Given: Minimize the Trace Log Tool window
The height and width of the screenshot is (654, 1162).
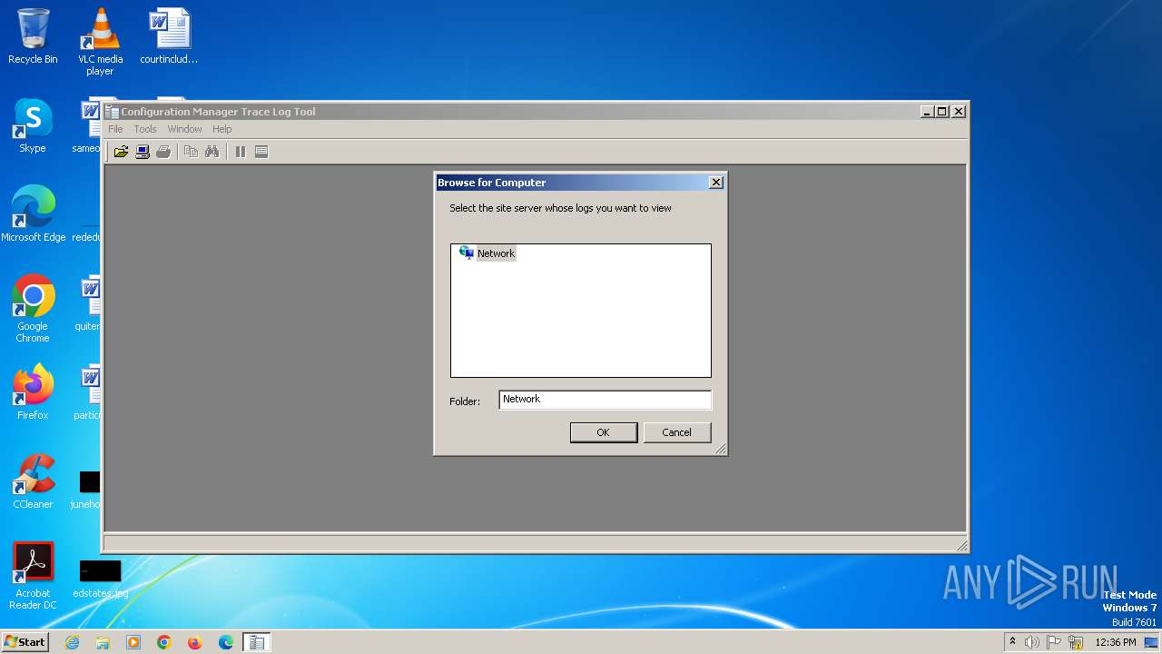Looking at the screenshot, I should [927, 112].
